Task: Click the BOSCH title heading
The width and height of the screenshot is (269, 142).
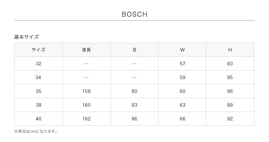Action: [134, 14]
